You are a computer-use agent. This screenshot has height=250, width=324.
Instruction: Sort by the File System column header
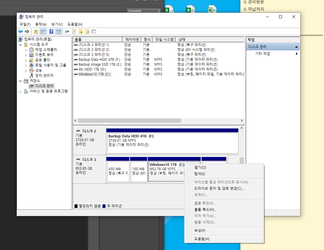click(164, 39)
